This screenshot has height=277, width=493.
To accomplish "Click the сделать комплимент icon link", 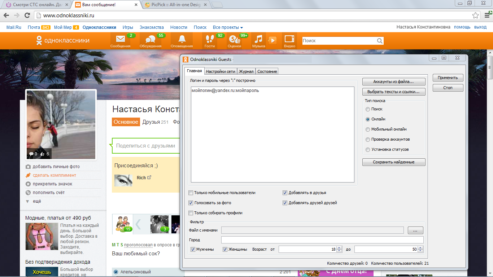I will click(28, 175).
